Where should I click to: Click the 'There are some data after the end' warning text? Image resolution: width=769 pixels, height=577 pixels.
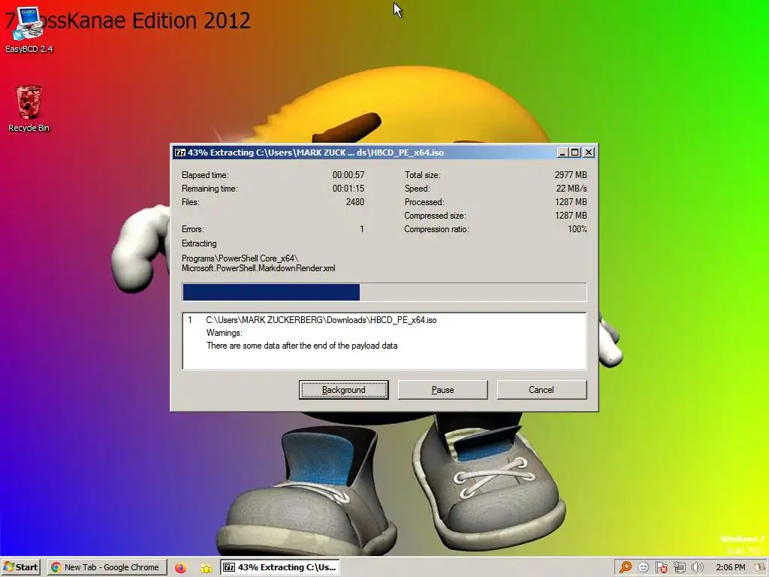click(x=302, y=346)
